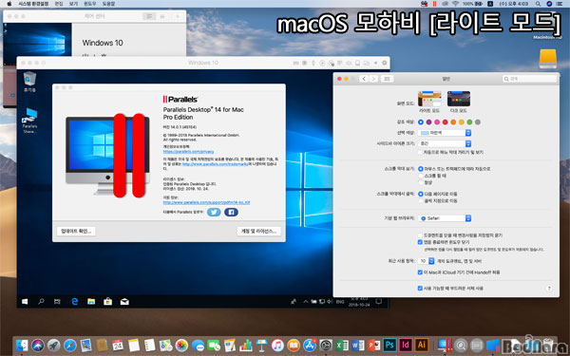Launch Siri from the Dock

[38, 345]
